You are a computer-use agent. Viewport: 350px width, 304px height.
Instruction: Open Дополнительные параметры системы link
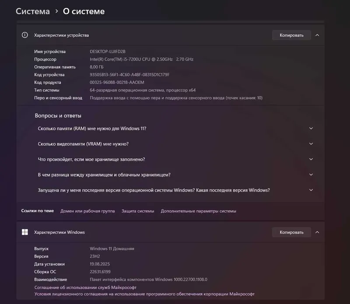coord(198,211)
